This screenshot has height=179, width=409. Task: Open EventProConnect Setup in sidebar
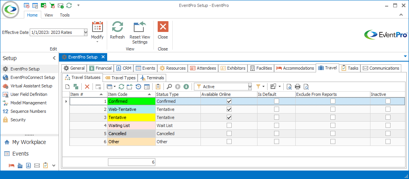tap(29, 77)
